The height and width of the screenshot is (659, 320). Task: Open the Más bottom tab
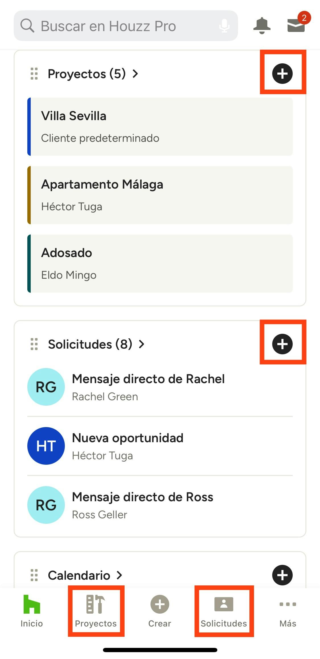[x=288, y=611]
